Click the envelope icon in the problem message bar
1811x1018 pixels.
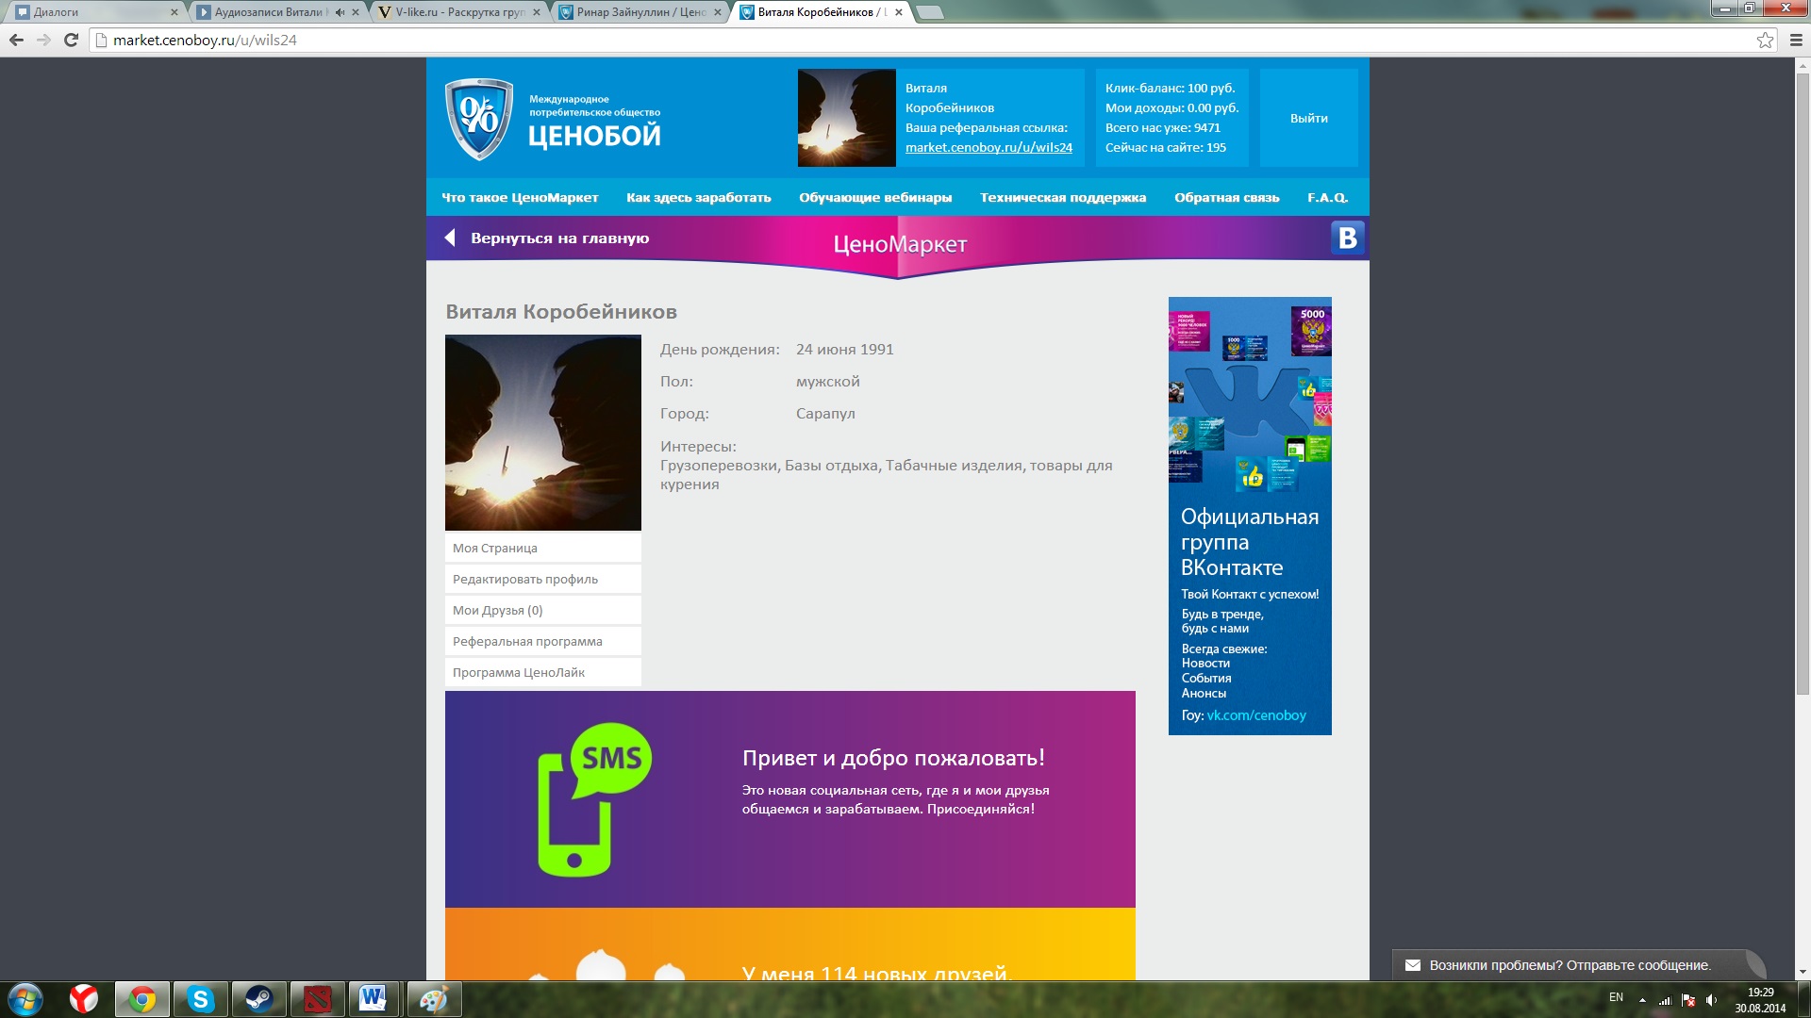click(x=1413, y=965)
